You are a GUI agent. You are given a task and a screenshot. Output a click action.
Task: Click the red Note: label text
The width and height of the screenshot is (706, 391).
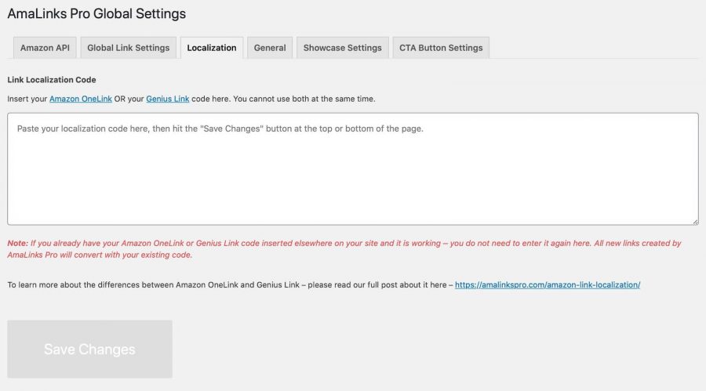[x=17, y=243]
